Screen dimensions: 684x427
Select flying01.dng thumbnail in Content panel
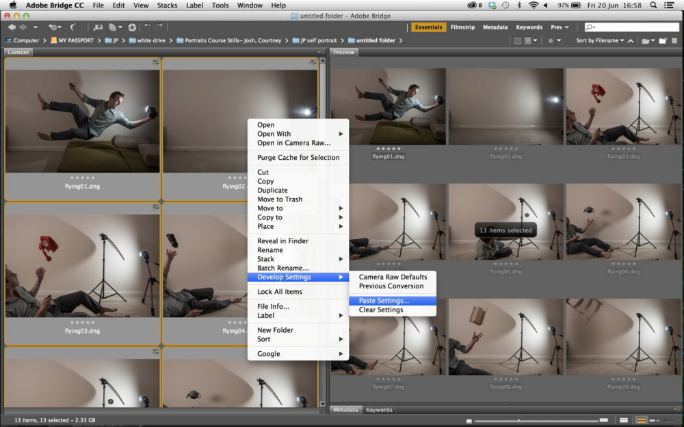[x=83, y=121]
